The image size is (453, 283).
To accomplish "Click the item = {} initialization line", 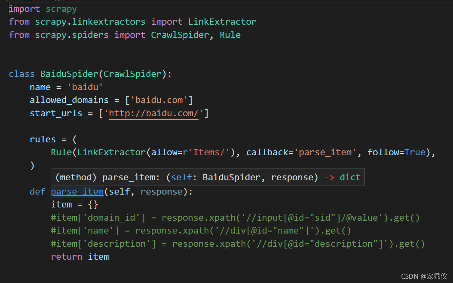I will pyautogui.click(x=74, y=204).
